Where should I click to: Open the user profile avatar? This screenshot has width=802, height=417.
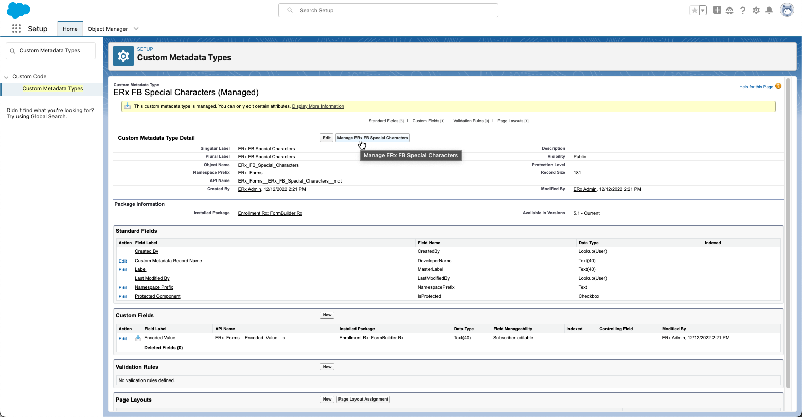point(787,10)
